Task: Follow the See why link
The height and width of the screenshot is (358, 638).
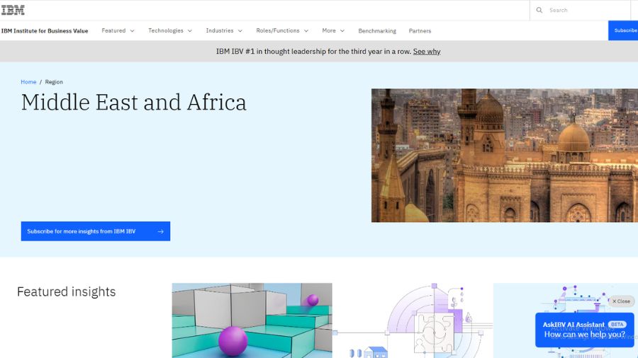Action: [x=427, y=52]
